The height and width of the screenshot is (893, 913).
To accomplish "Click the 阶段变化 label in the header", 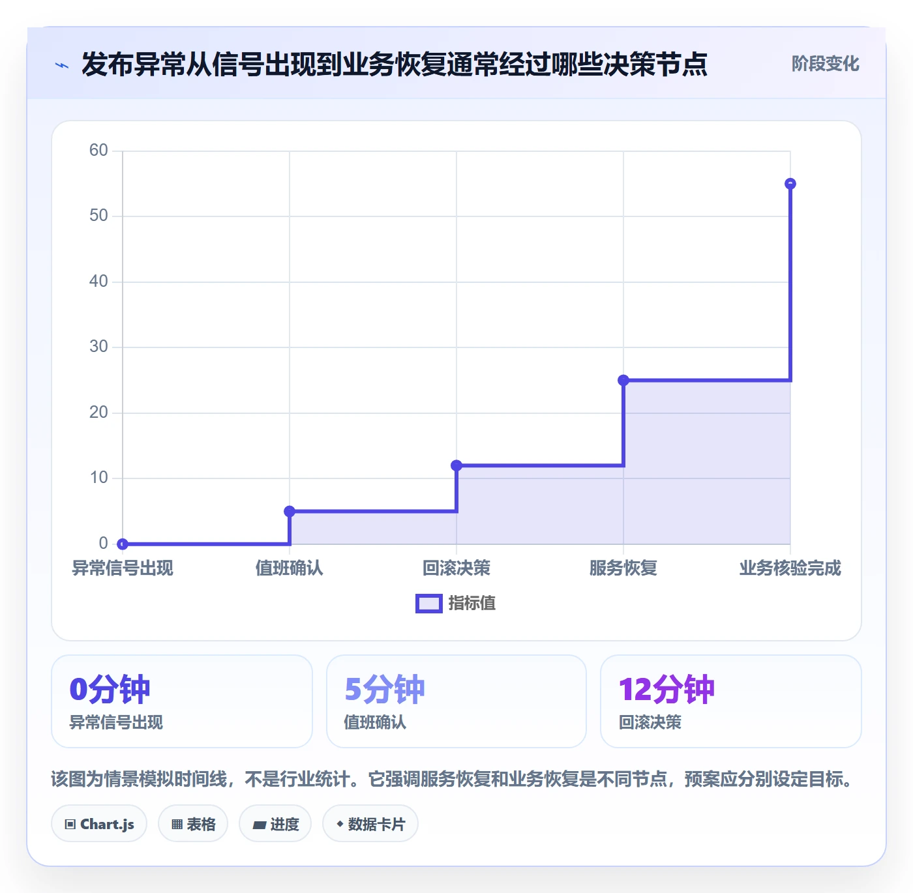I will [x=826, y=64].
